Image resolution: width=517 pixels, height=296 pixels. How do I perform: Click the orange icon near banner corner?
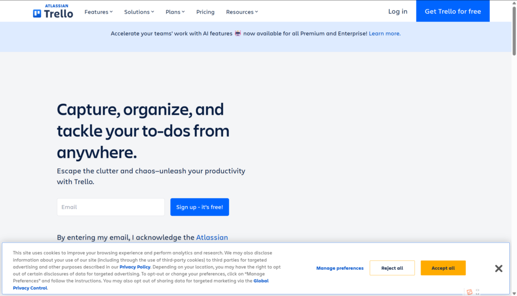(470, 292)
